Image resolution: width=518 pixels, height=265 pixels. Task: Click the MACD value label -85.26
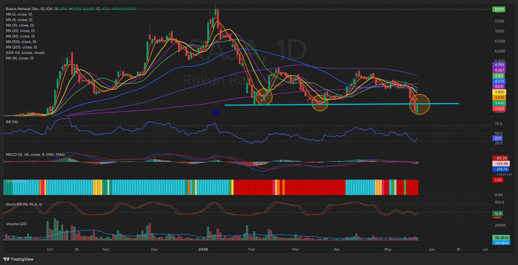[501, 158]
